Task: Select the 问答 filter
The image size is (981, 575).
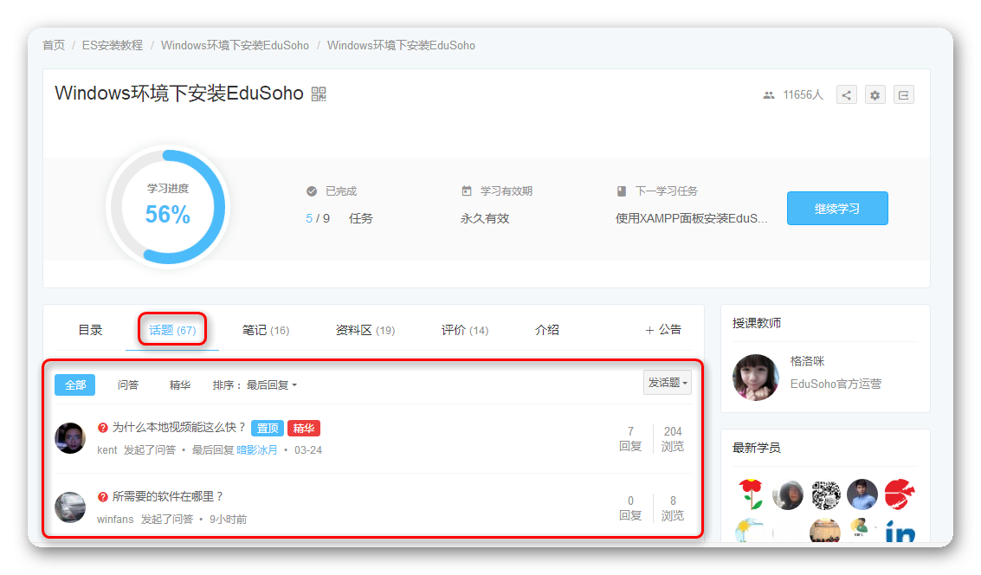Action: point(128,384)
